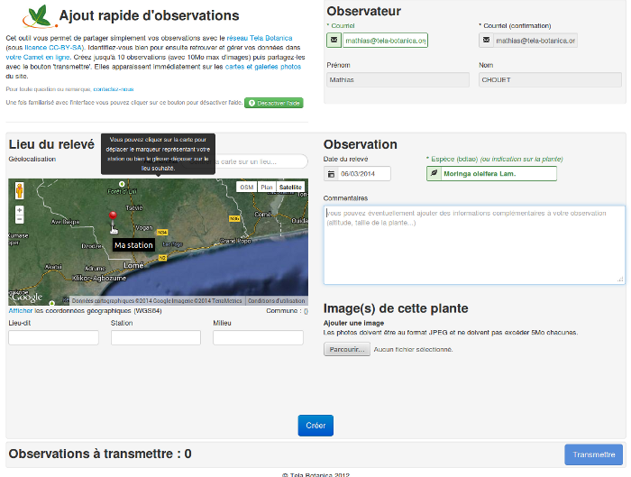Switch the map to Plan view
Image resolution: width=631 pixels, height=477 pixels.
(x=267, y=188)
